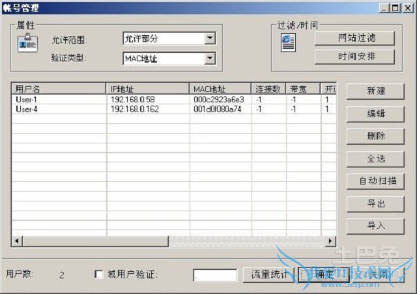Open 时间安排 settings

(x=354, y=57)
